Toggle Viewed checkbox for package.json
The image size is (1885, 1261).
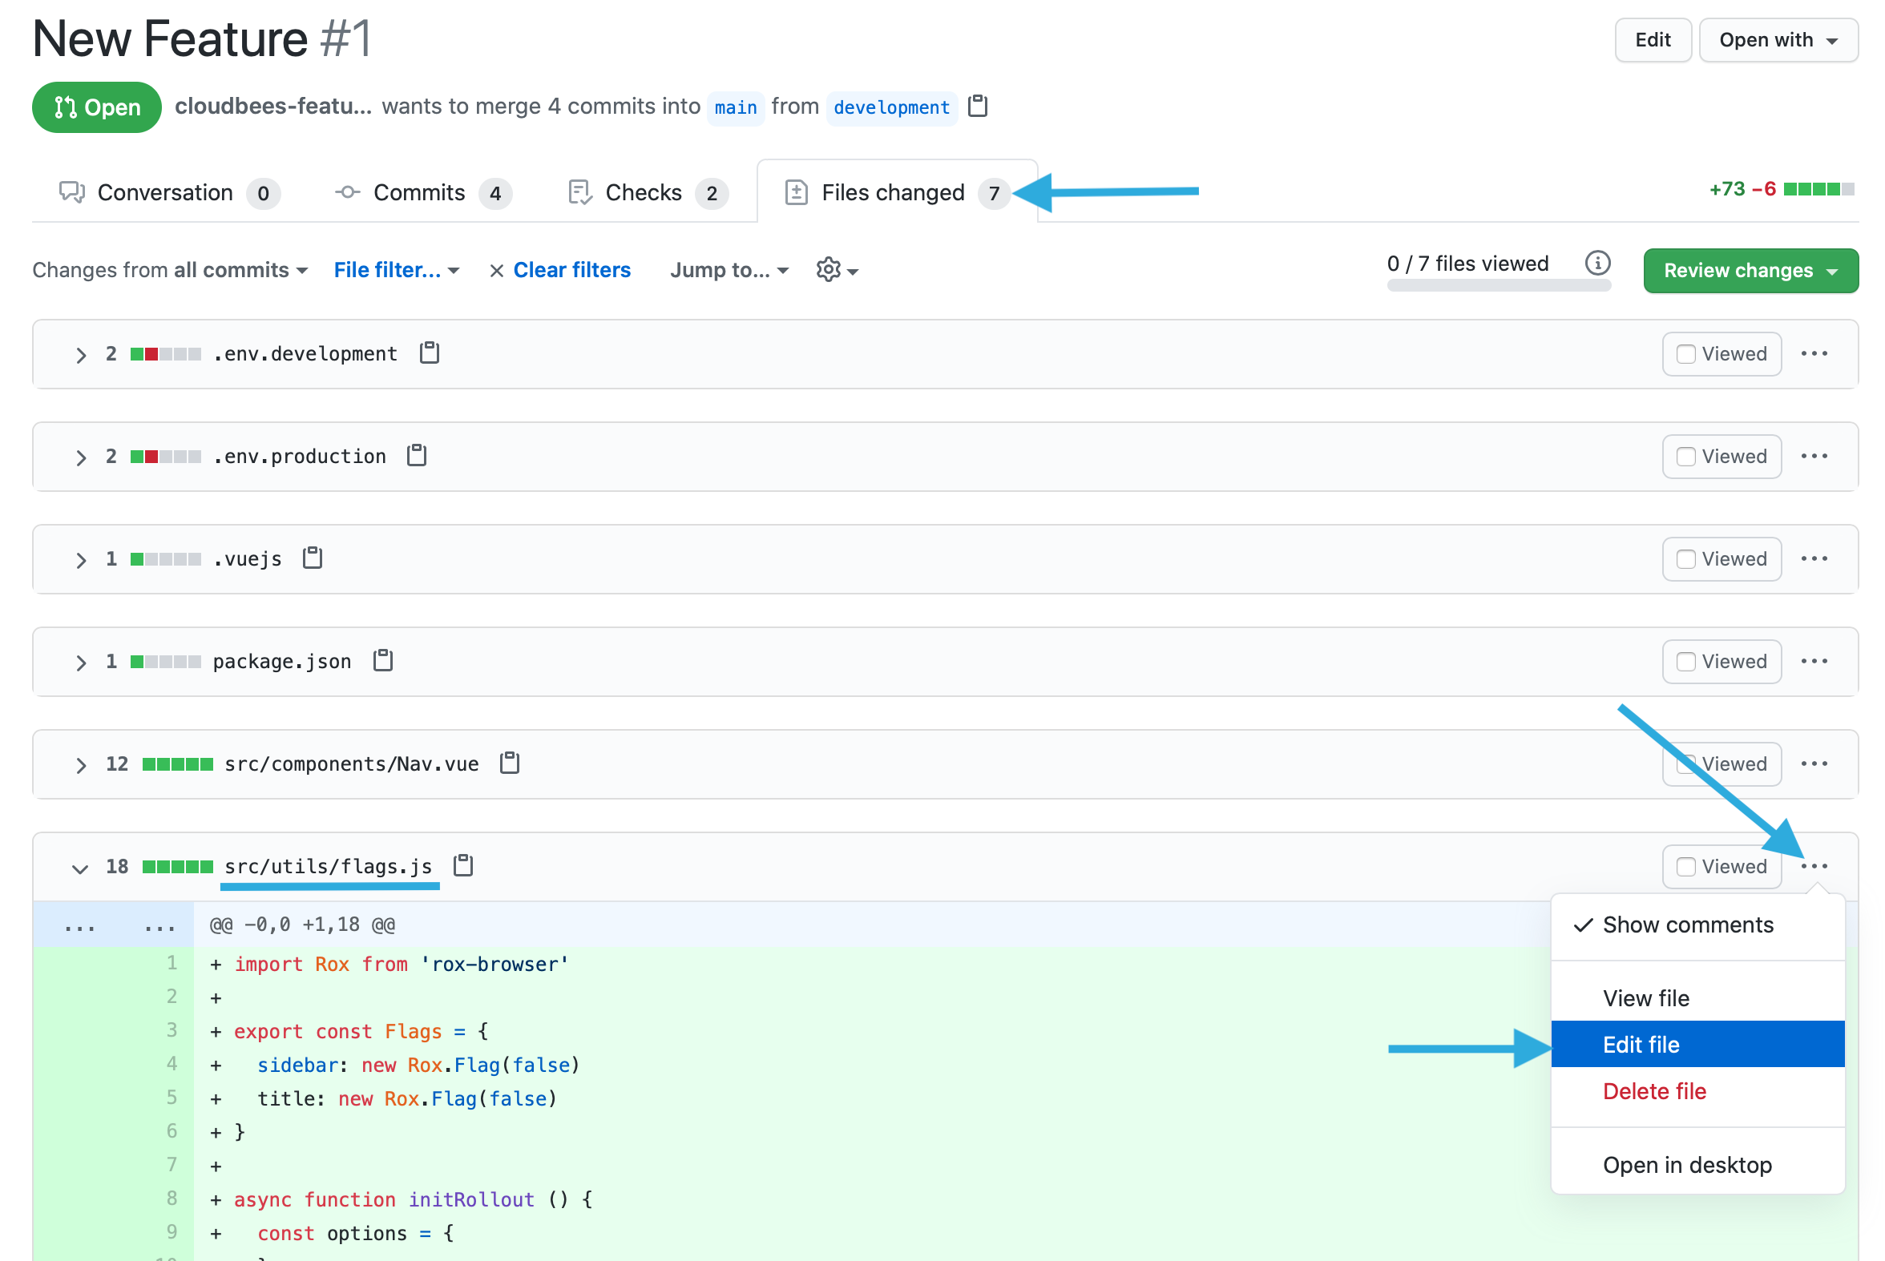1684,662
